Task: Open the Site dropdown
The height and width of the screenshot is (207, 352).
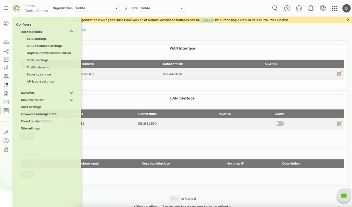Action: [x=162, y=8]
